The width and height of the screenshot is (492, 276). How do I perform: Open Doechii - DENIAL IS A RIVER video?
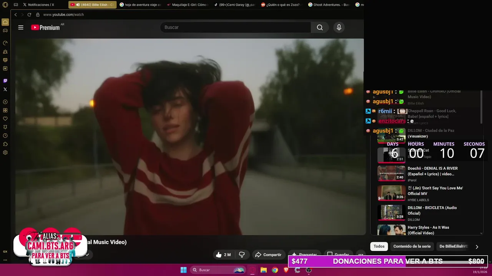tap(433, 171)
